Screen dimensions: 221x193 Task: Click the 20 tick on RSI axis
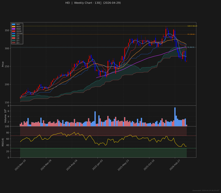[8, 151]
